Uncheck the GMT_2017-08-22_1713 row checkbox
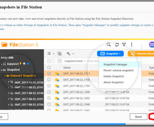The image size is (154, 127). pyautogui.click(x=49, y=73)
